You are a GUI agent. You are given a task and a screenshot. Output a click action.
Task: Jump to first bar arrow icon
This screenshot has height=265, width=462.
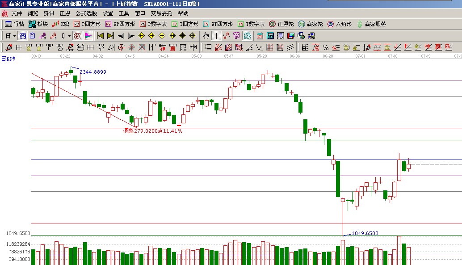click(x=100, y=36)
